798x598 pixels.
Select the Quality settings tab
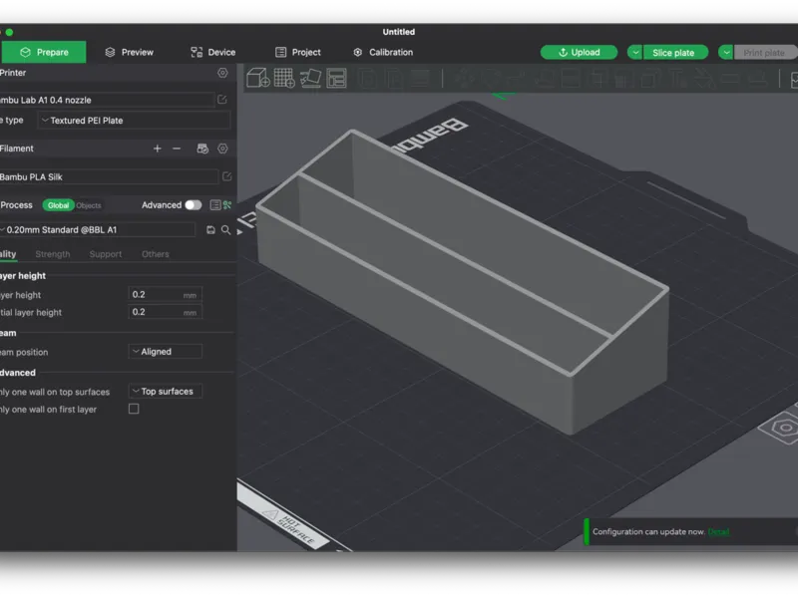[x=8, y=254]
